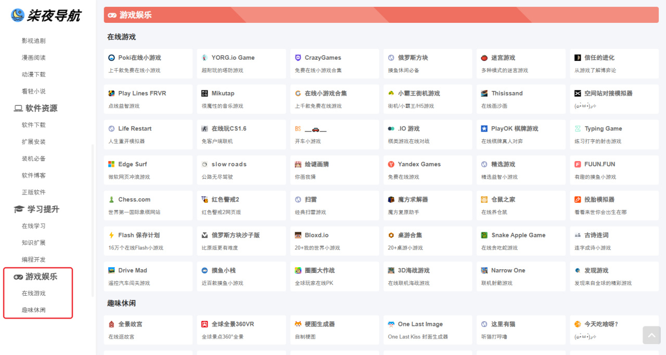
Task: Click the Yandex Games Y icon
Action: coord(391,164)
